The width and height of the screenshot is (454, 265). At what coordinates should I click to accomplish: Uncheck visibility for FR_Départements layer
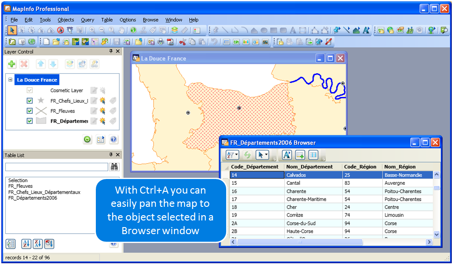(x=30, y=121)
